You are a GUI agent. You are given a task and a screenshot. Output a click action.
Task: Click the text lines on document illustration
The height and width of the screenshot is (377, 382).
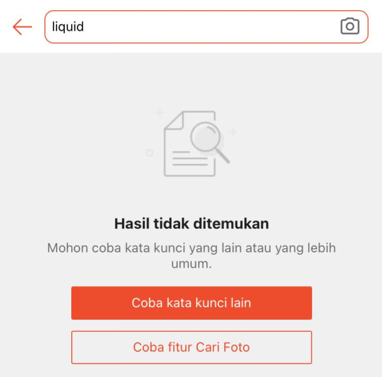pyautogui.click(x=190, y=158)
